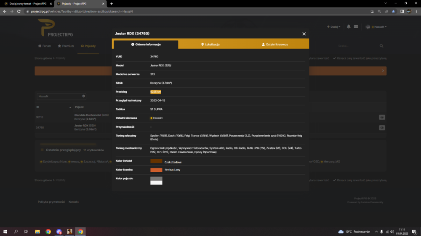Toggle eye icon for vehicle 30116
Screen dimensions: 421x236
[x=382, y=117]
